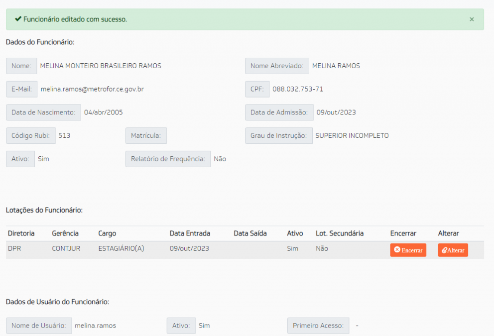Click the DPR cell in lotações table
The image size is (494, 336).
(14, 248)
